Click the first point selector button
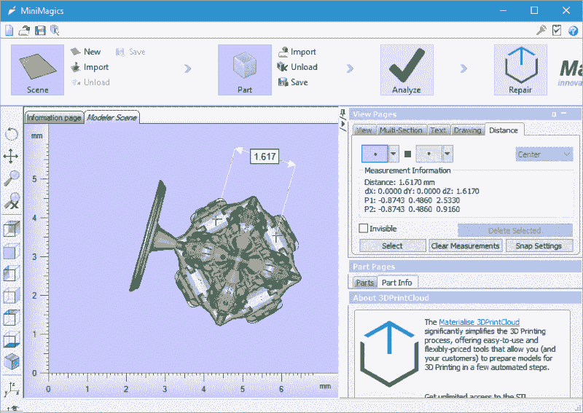Image resolution: width=583 pixels, height=413 pixels. (x=375, y=154)
